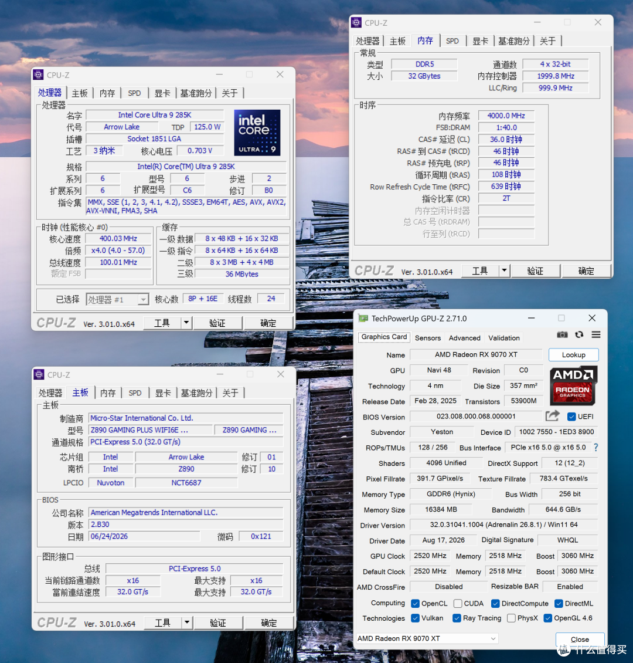Click 确定 button in CPU-Z mainboard window
The width and height of the screenshot is (633, 663).
tap(269, 623)
